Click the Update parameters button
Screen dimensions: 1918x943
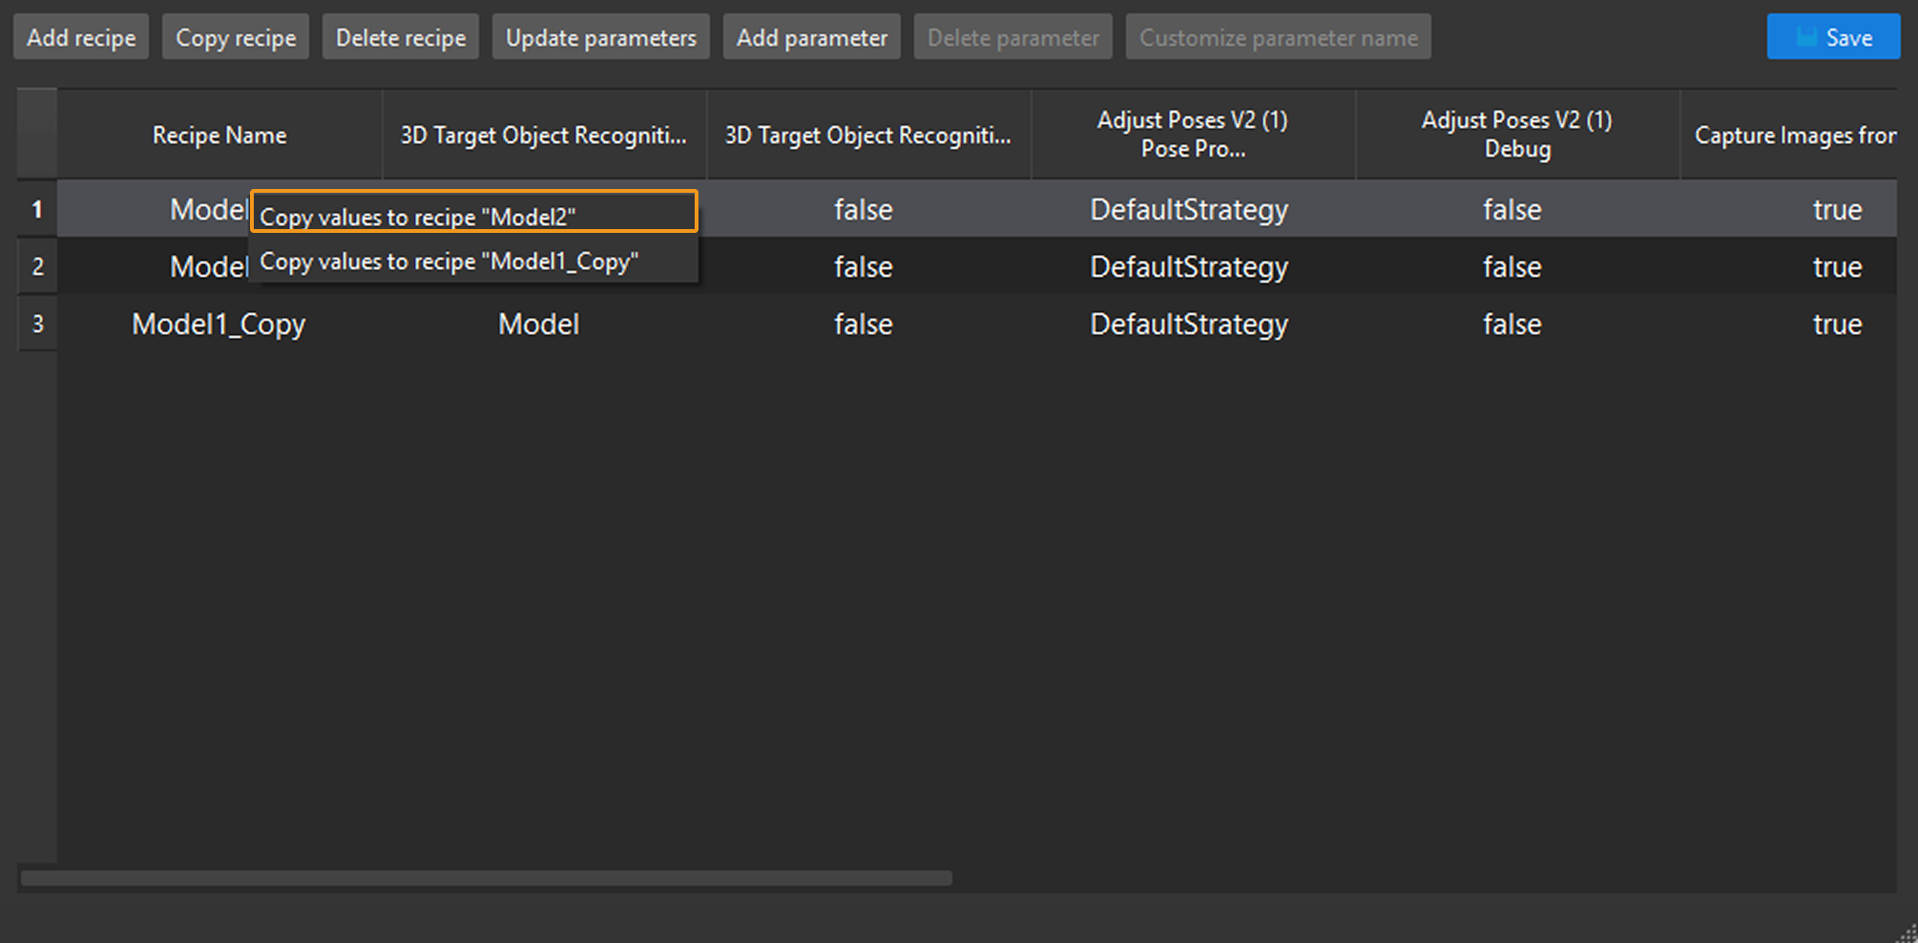pyautogui.click(x=600, y=36)
